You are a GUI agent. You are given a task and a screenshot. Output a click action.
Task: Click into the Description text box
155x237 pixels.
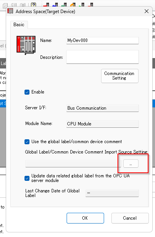(x=103, y=57)
